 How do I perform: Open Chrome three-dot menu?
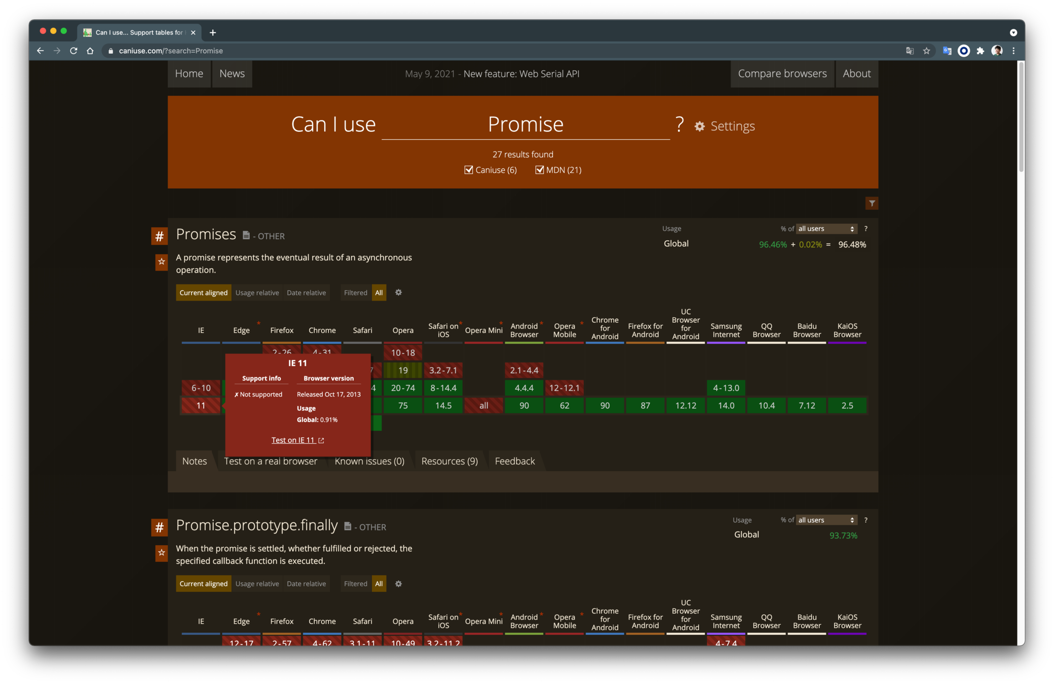pos(1013,51)
